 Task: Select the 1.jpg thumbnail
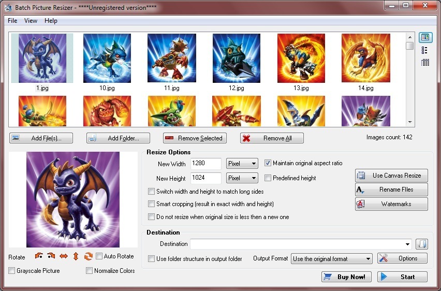point(42,59)
